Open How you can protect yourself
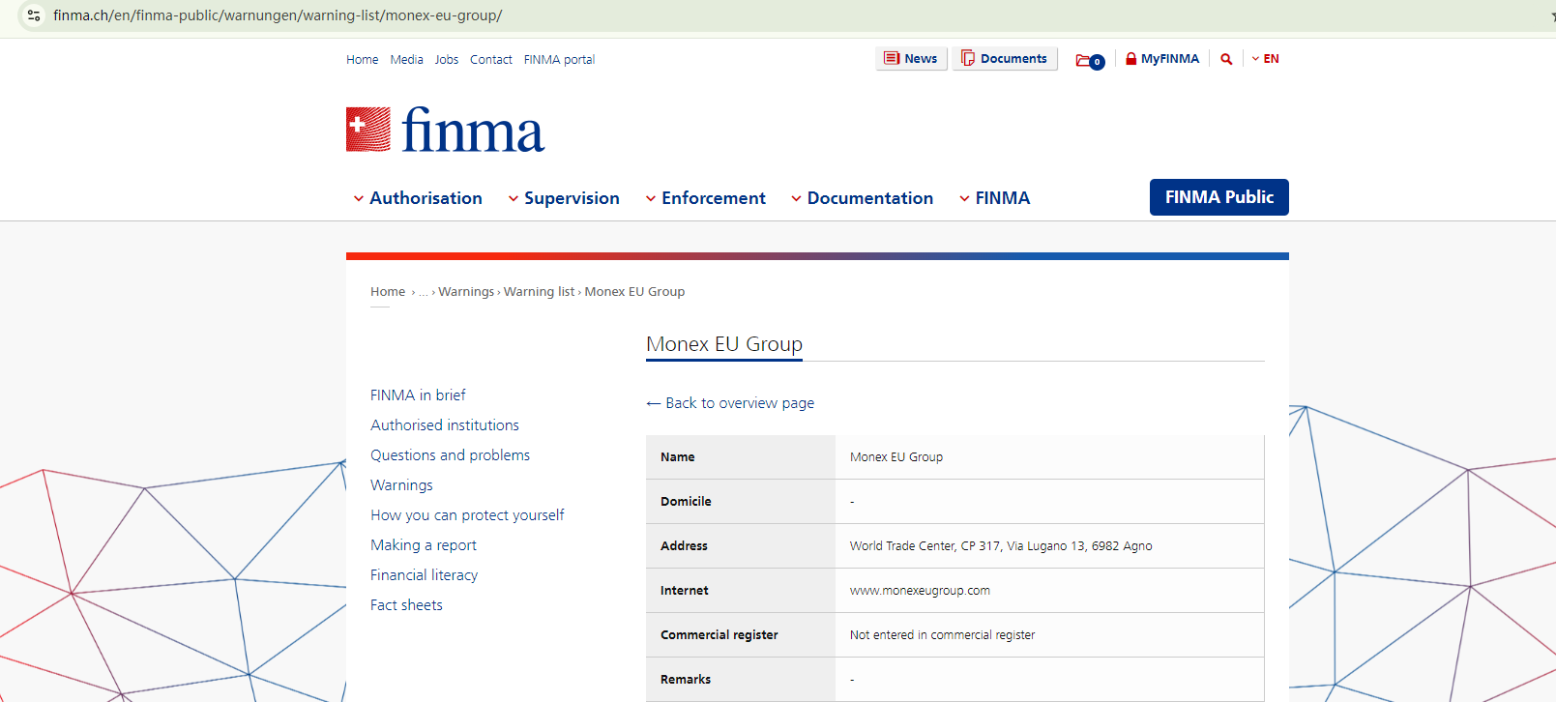 [467, 515]
